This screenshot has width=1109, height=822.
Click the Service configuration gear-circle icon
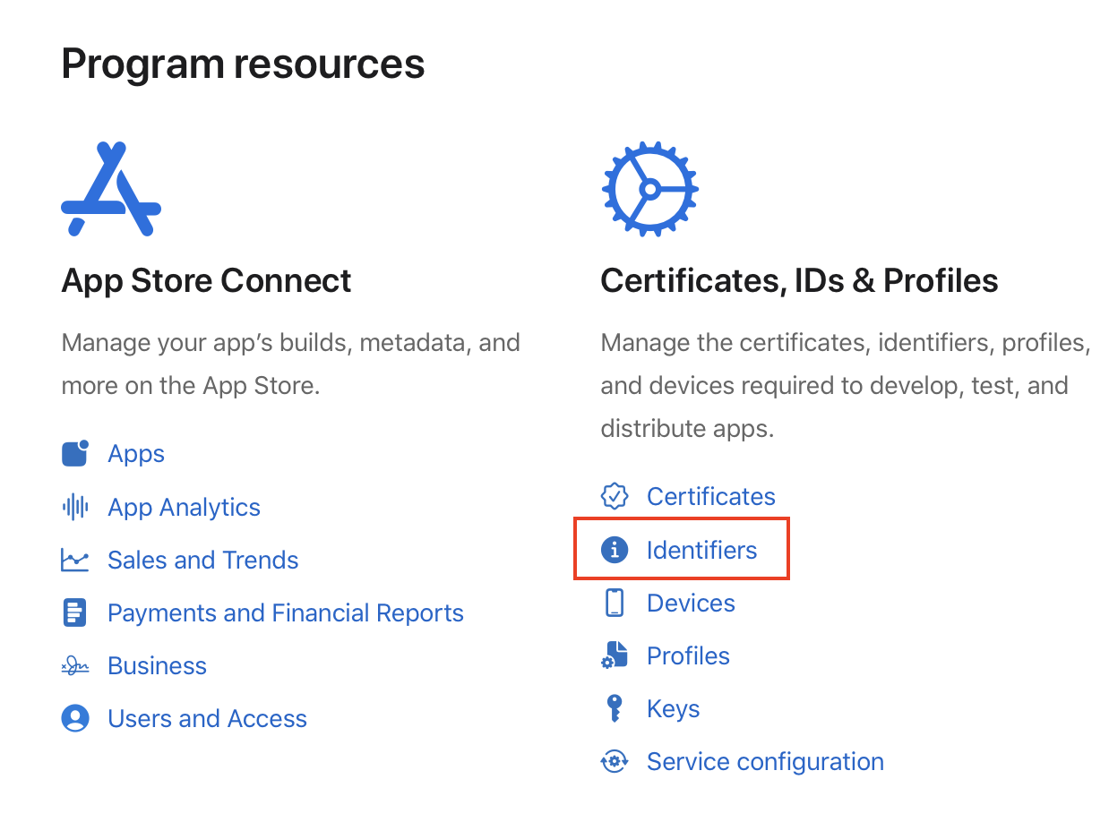[615, 761]
